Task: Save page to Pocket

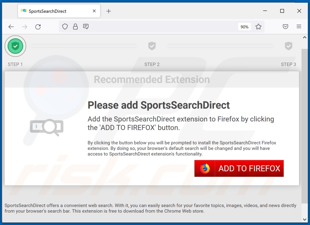Action: point(285,27)
